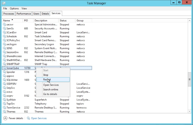193x125 pixels.
Task: Click the Fewer details label
Action: (x=16, y=118)
